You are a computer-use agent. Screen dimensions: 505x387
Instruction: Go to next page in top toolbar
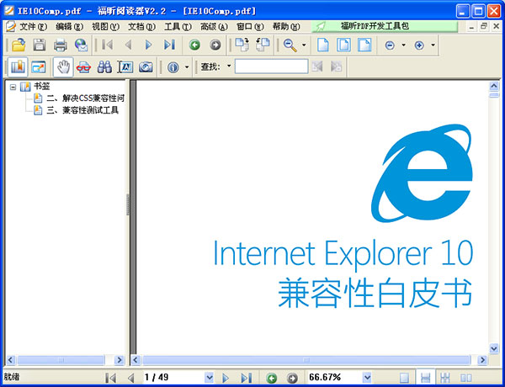click(x=148, y=45)
